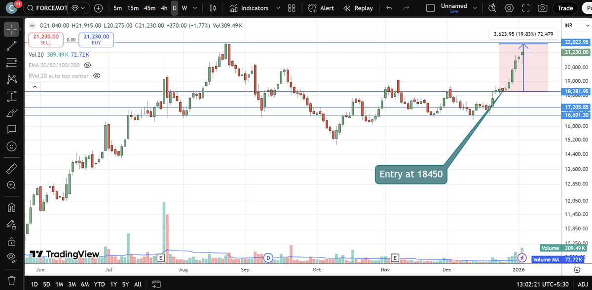Take a snapshot with camera icon
The height and width of the screenshot is (290, 592).
click(x=543, y=8)
